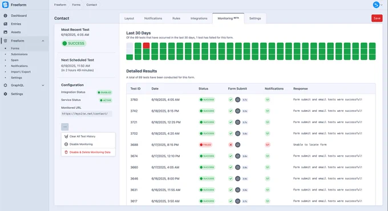Open Settings gear in main sidebar

pos(6,94)
